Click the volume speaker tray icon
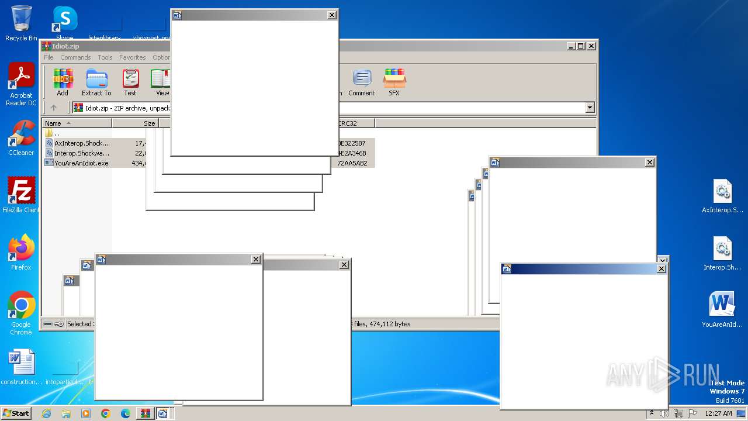 click(x=664, y=413)
